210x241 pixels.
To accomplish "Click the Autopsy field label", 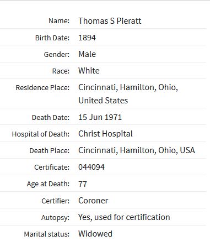I will click(x=55, y=218).
